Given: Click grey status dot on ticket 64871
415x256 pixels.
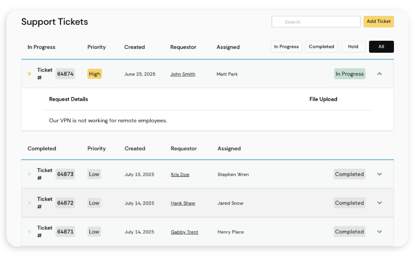Looking at the screenshot, I should pos(29,232).
